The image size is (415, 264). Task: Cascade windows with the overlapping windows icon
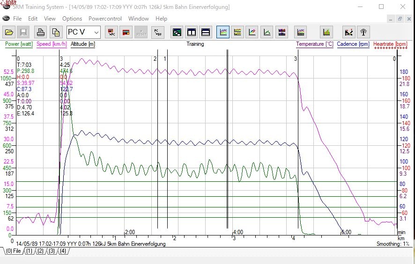point(177,32)
